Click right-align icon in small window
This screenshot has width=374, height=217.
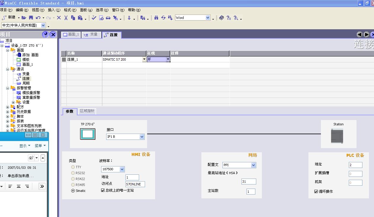tap(27, 186)
